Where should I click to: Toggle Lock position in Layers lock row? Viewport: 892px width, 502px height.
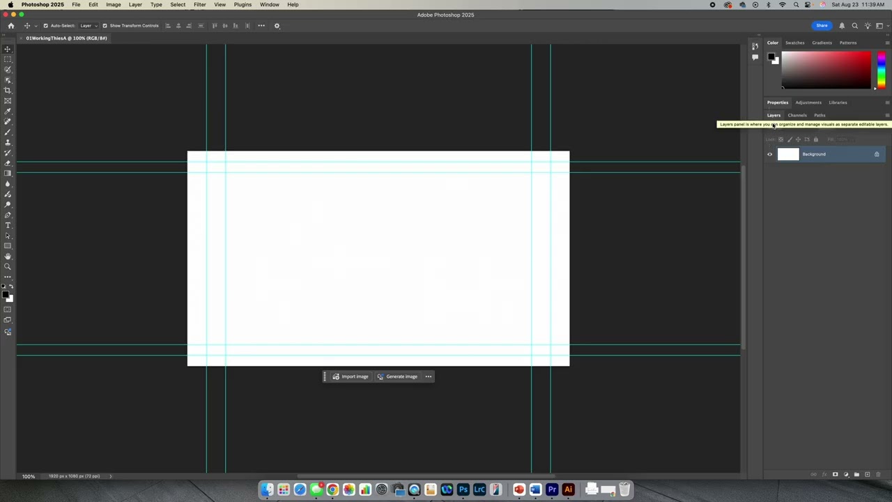tap(799, 139)
